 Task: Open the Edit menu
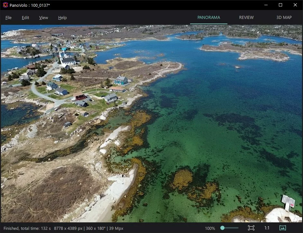(25, 18)
